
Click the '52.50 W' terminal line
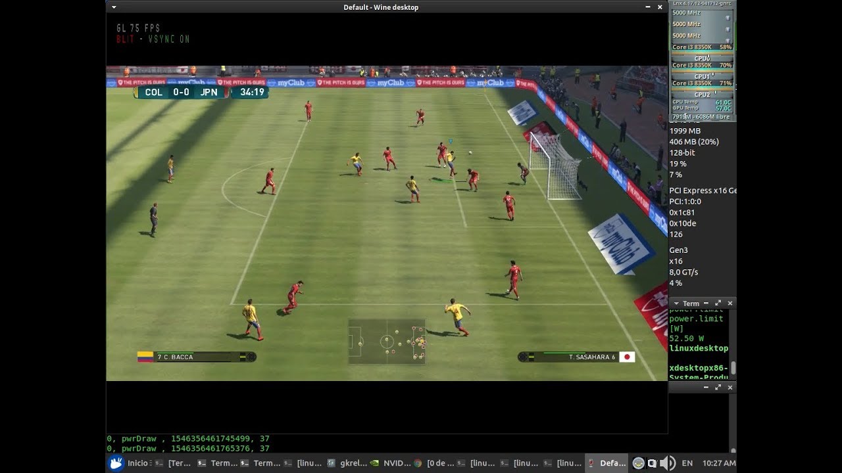[686, 338]
